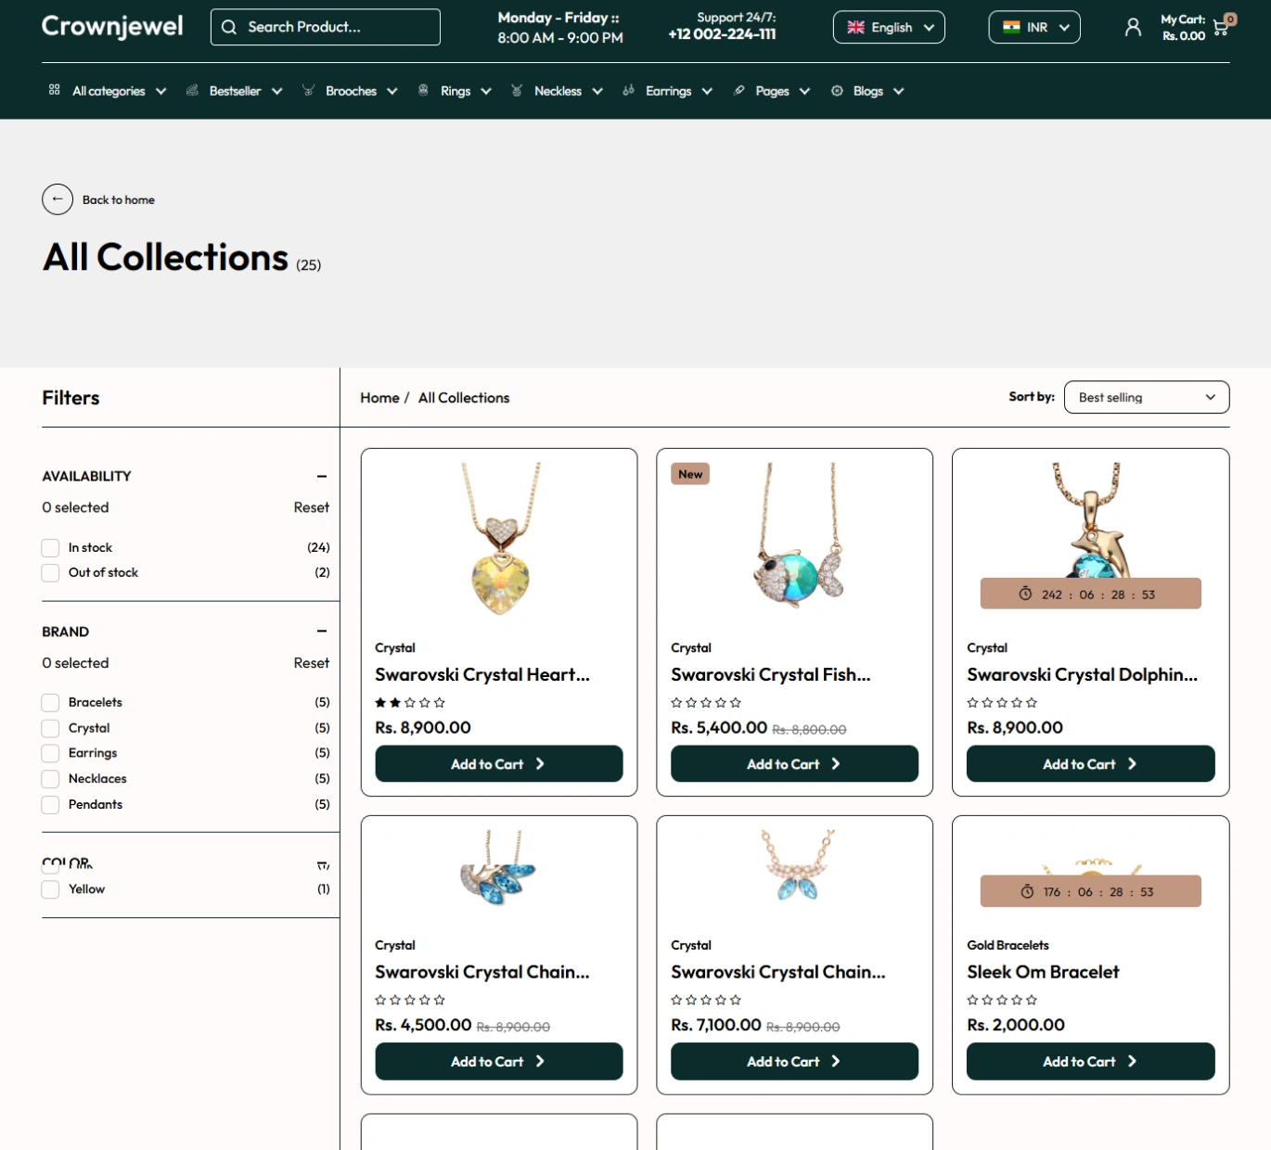This screenshot has height=1150, width=1271.
Task: Click the Brooches menu icon
Action: click(x=308, y=90)
